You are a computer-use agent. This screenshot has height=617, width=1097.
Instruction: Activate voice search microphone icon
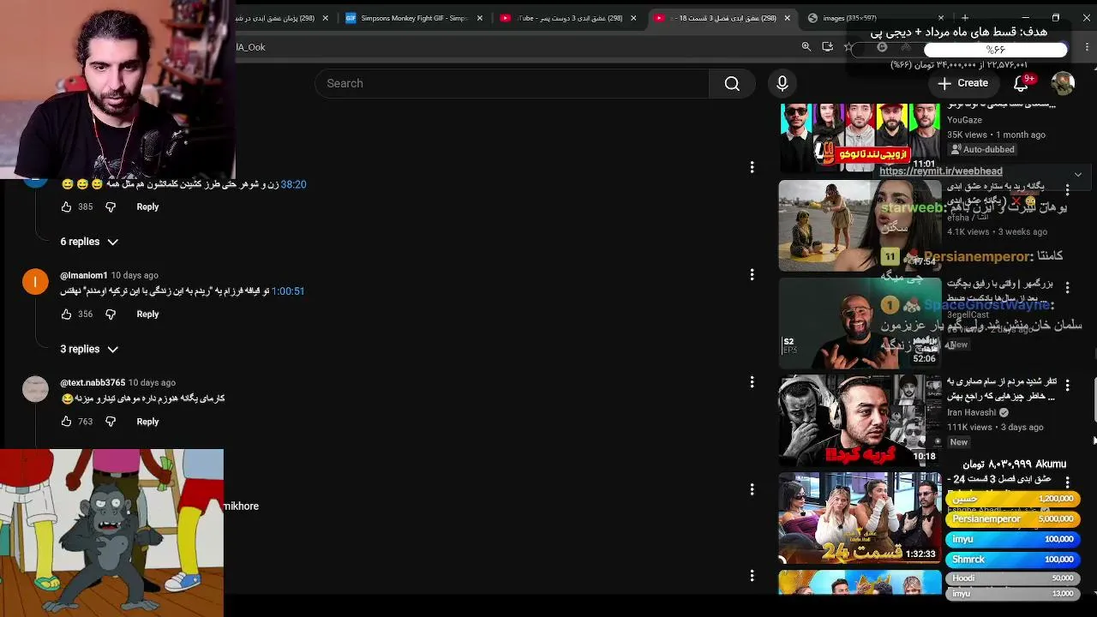(x=782, y=83)
